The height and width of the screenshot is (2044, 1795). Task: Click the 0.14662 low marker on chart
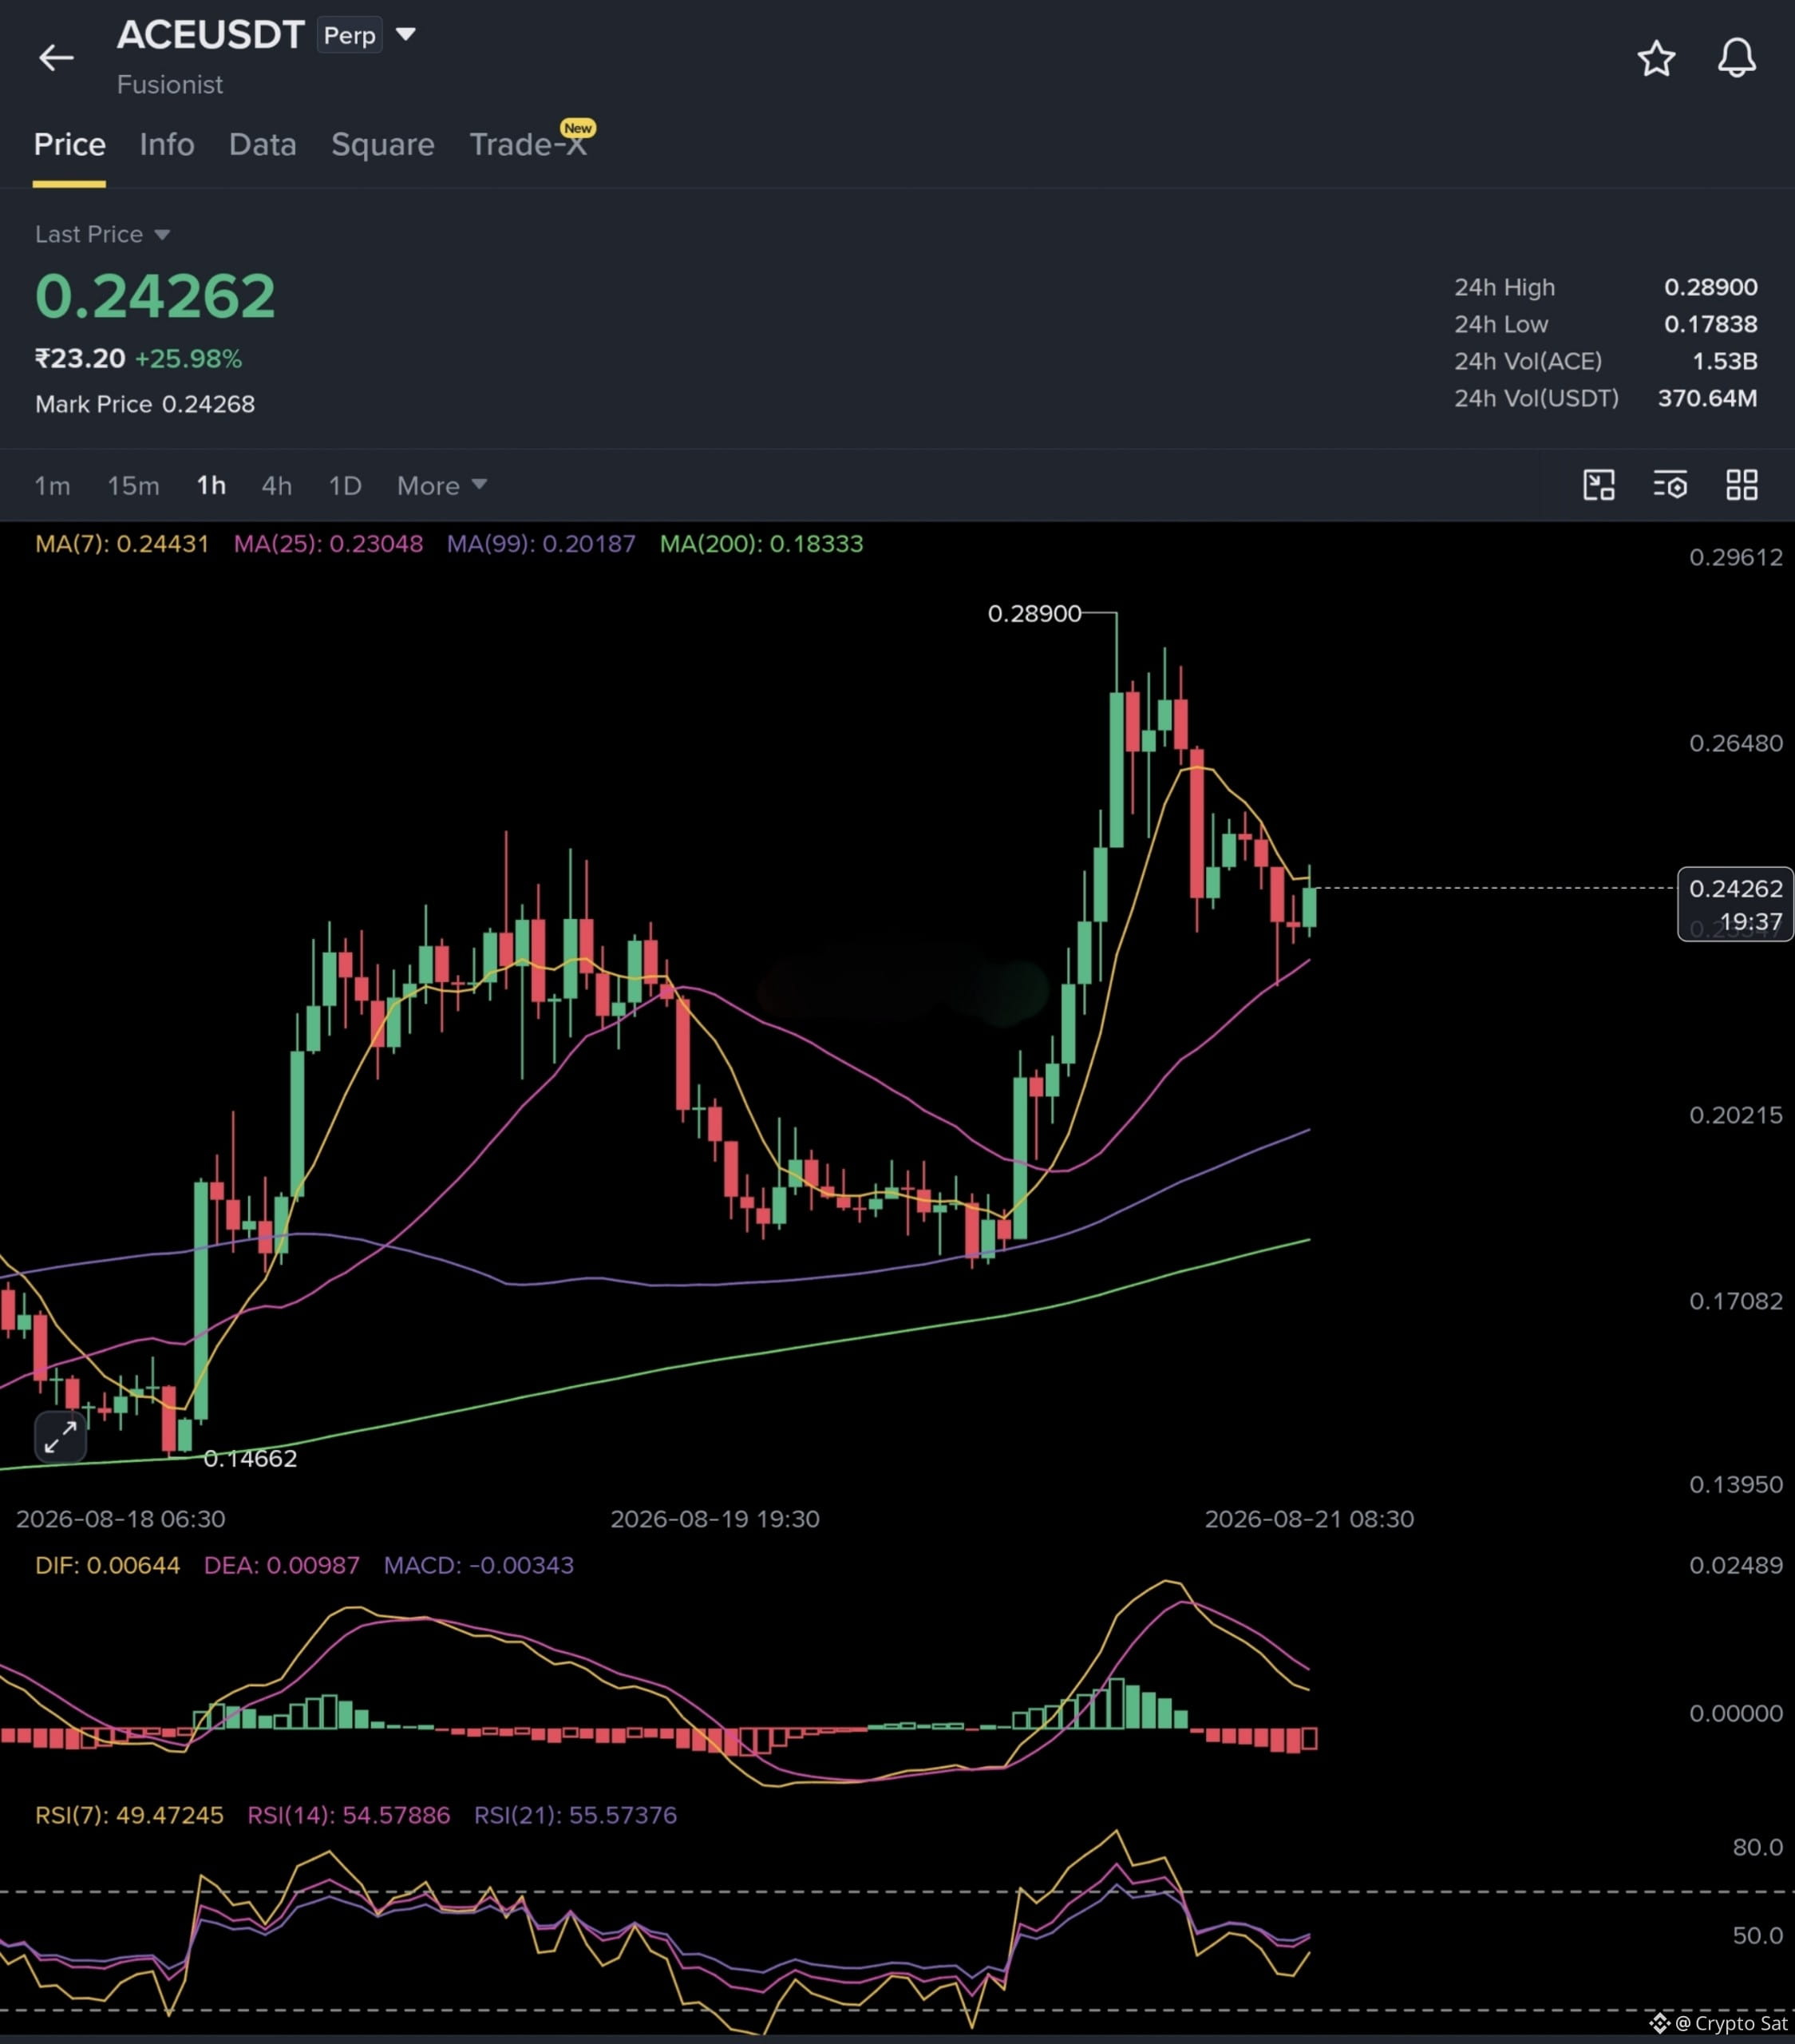tap(250, 1458)
